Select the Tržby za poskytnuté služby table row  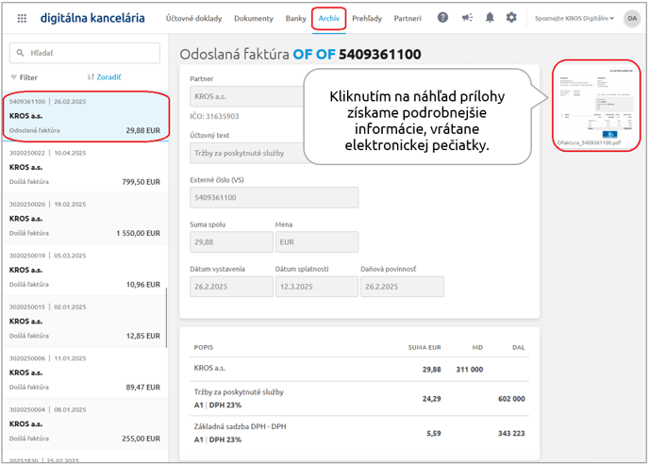(x=361, y=399)
